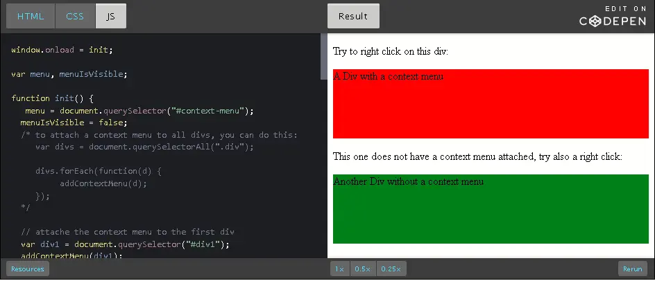Set preview zoom to 0.25x

pyautogui.click(x=391, y=269)
